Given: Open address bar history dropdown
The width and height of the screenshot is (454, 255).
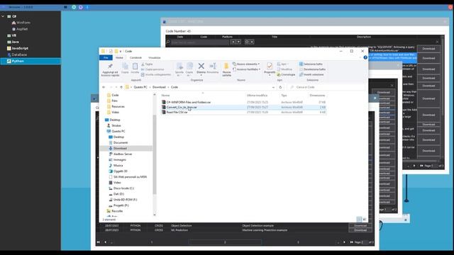Looking at the screenshot, I should coord(273,87).
